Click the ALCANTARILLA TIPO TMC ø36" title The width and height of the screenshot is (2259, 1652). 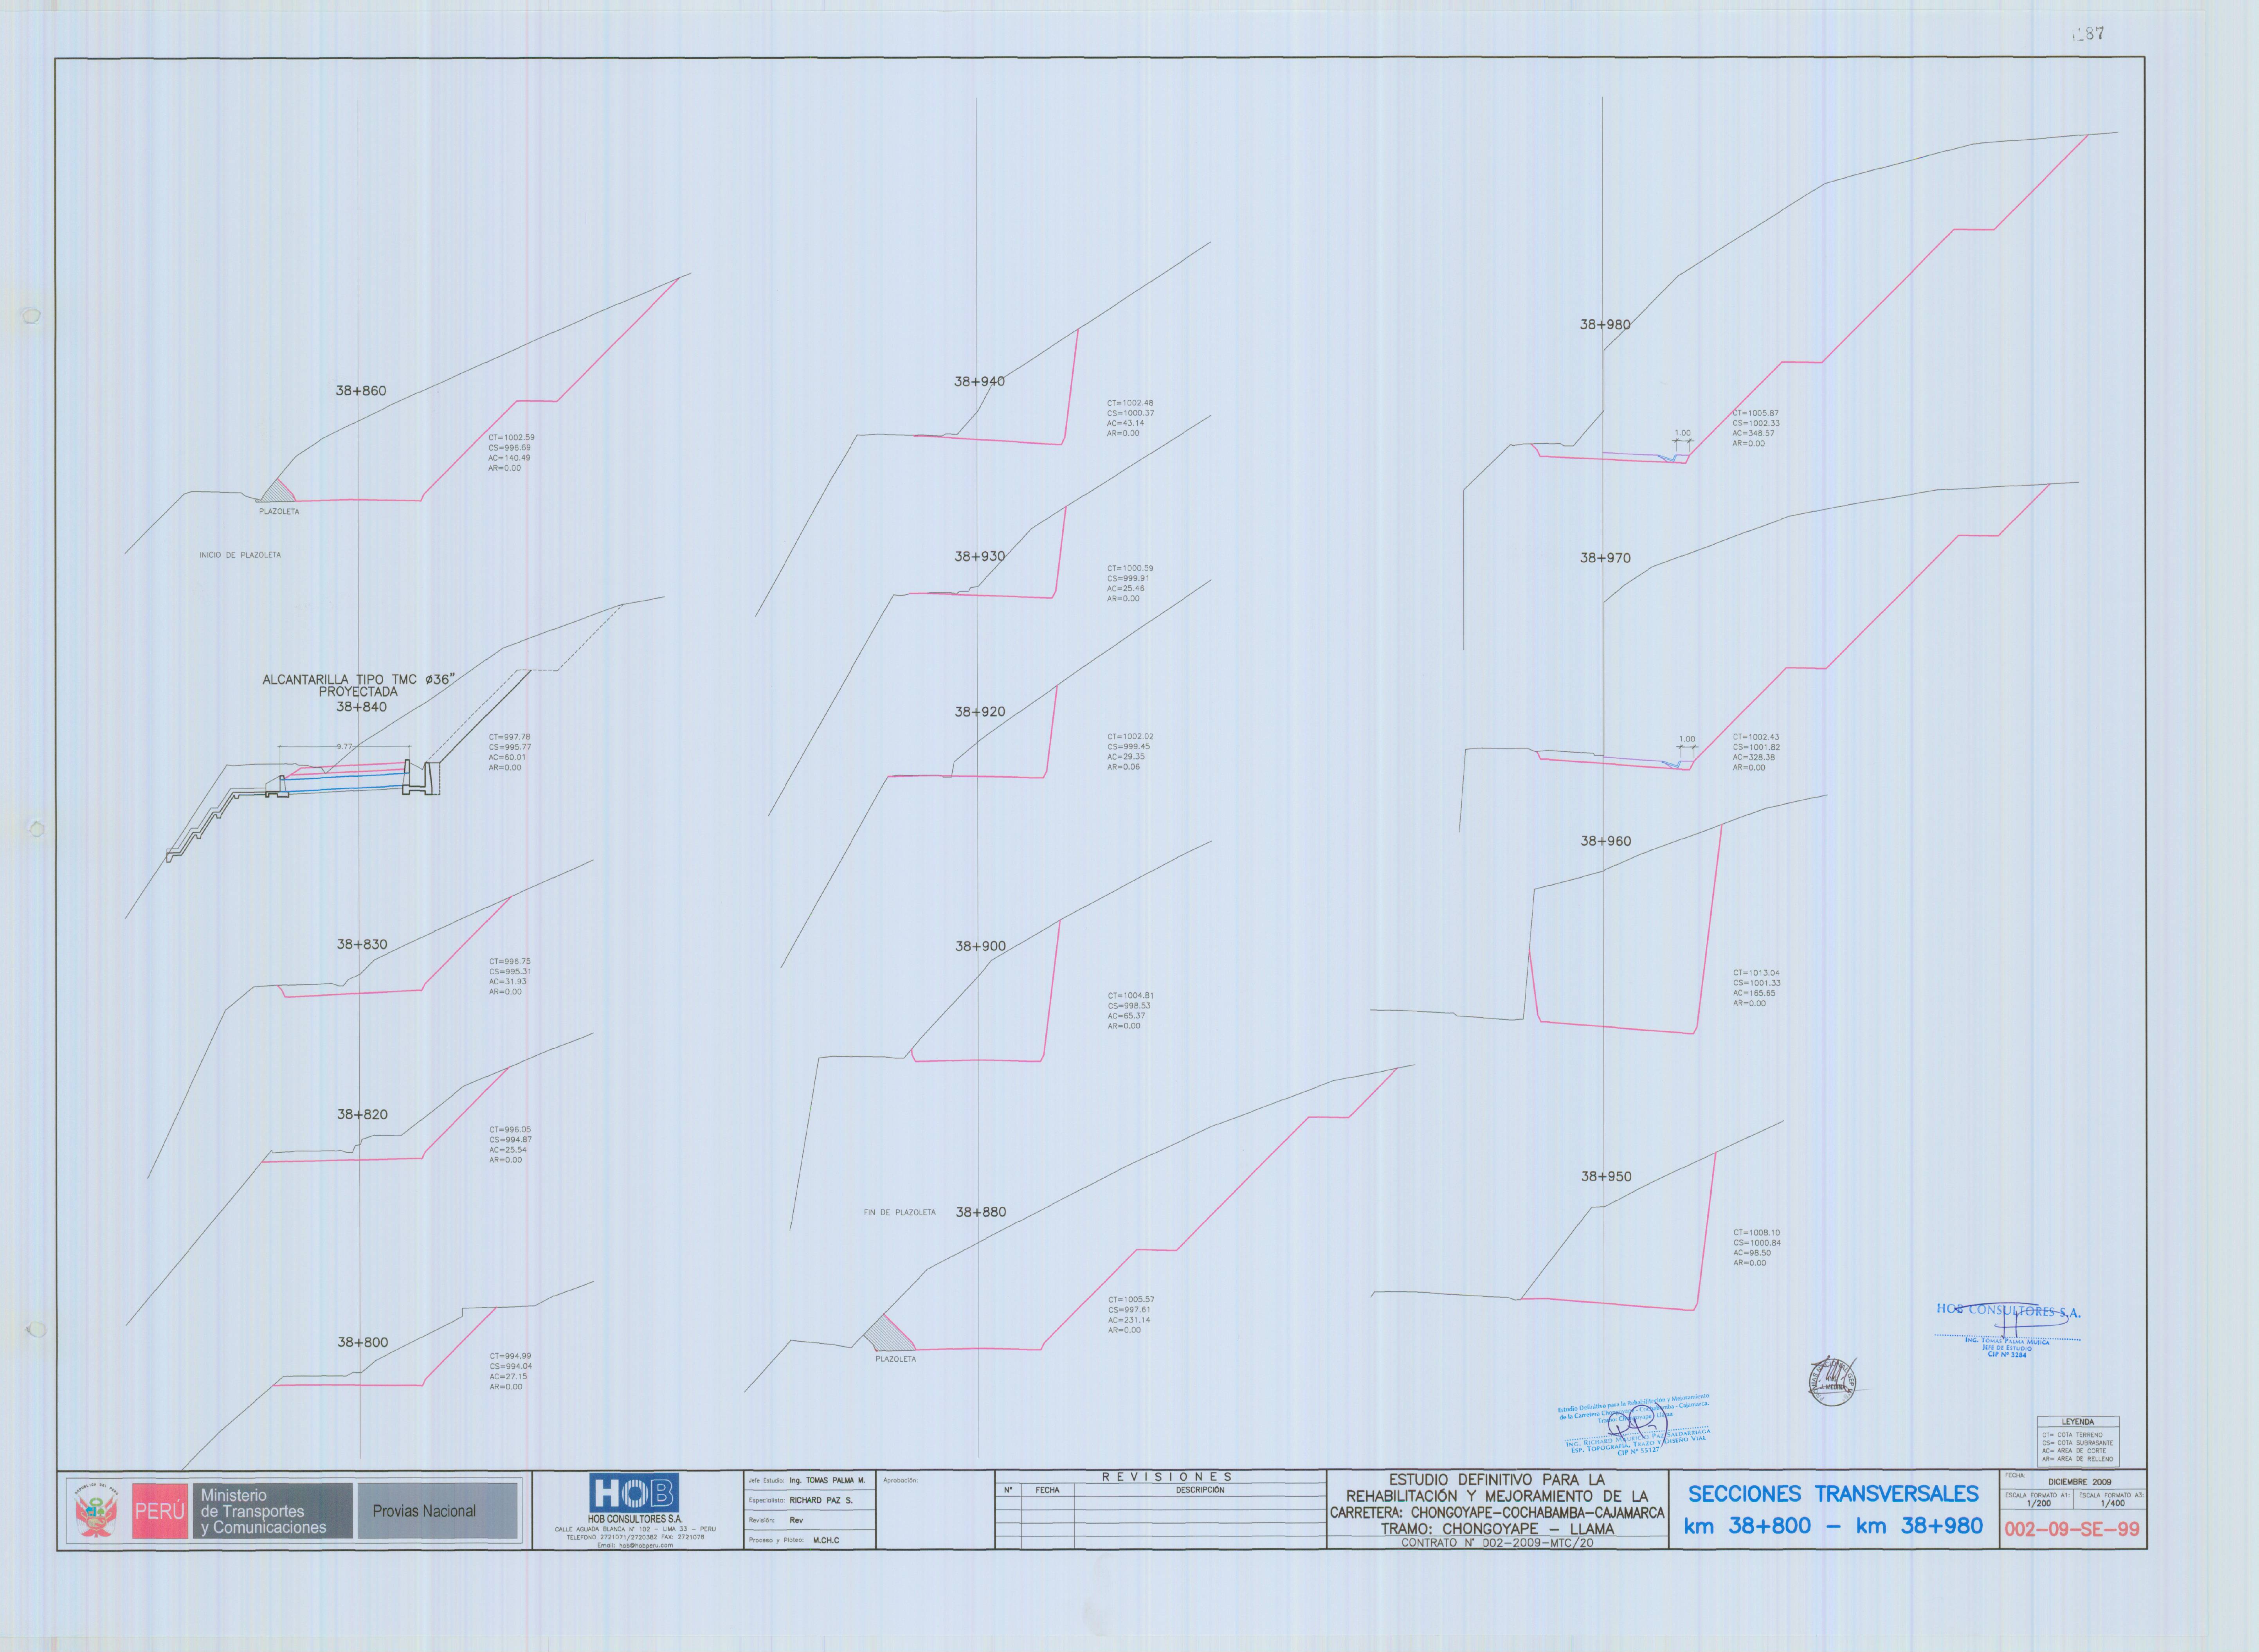point(358,680)
